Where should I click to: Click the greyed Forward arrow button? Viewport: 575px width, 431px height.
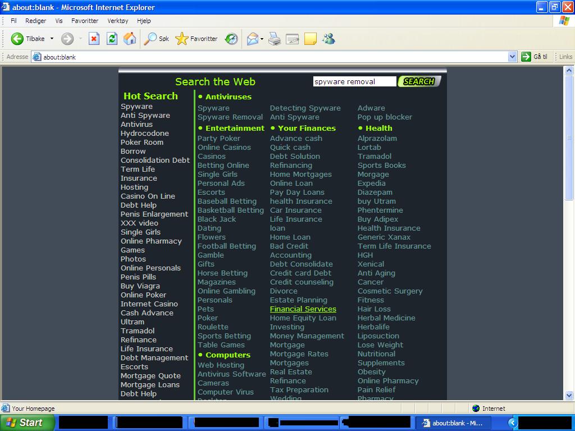[67, 39]
